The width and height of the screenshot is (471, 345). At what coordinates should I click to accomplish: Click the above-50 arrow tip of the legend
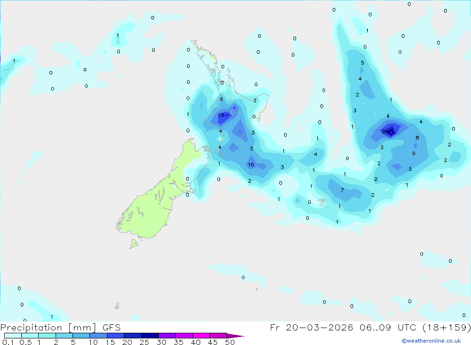[235, 336]
